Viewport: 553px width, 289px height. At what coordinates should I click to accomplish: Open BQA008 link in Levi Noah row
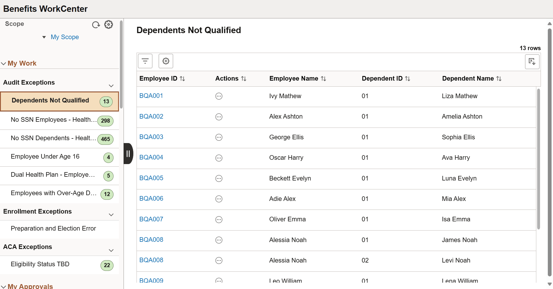[x=151, y=260]
